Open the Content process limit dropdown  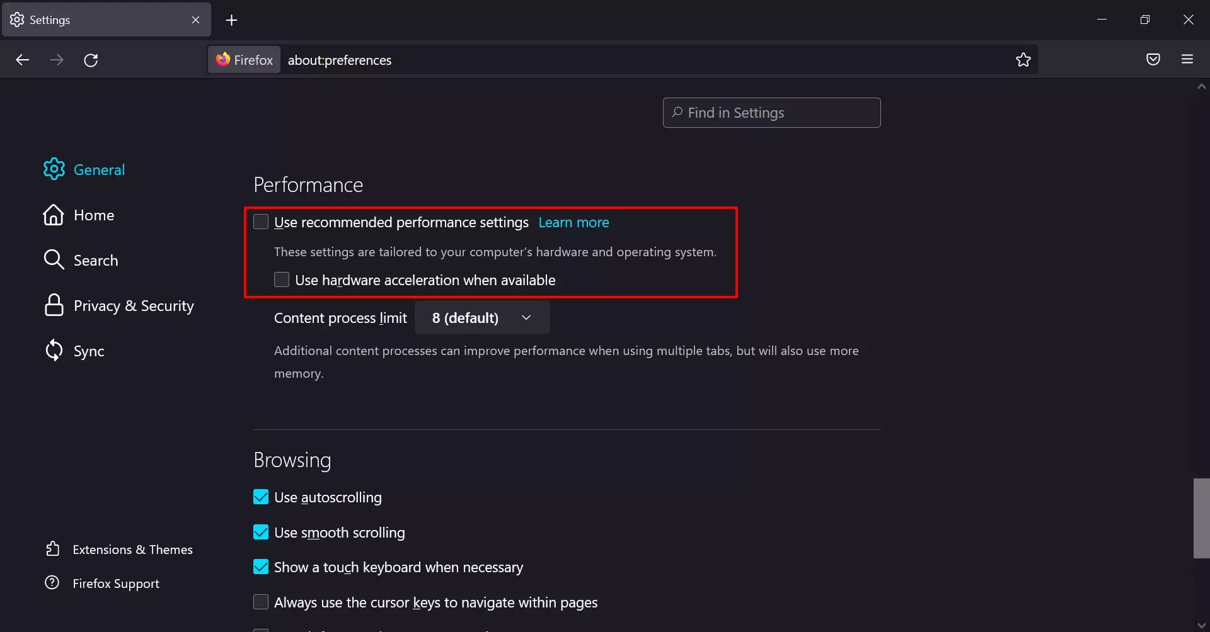pyautogui.click(x=482, y=318)
